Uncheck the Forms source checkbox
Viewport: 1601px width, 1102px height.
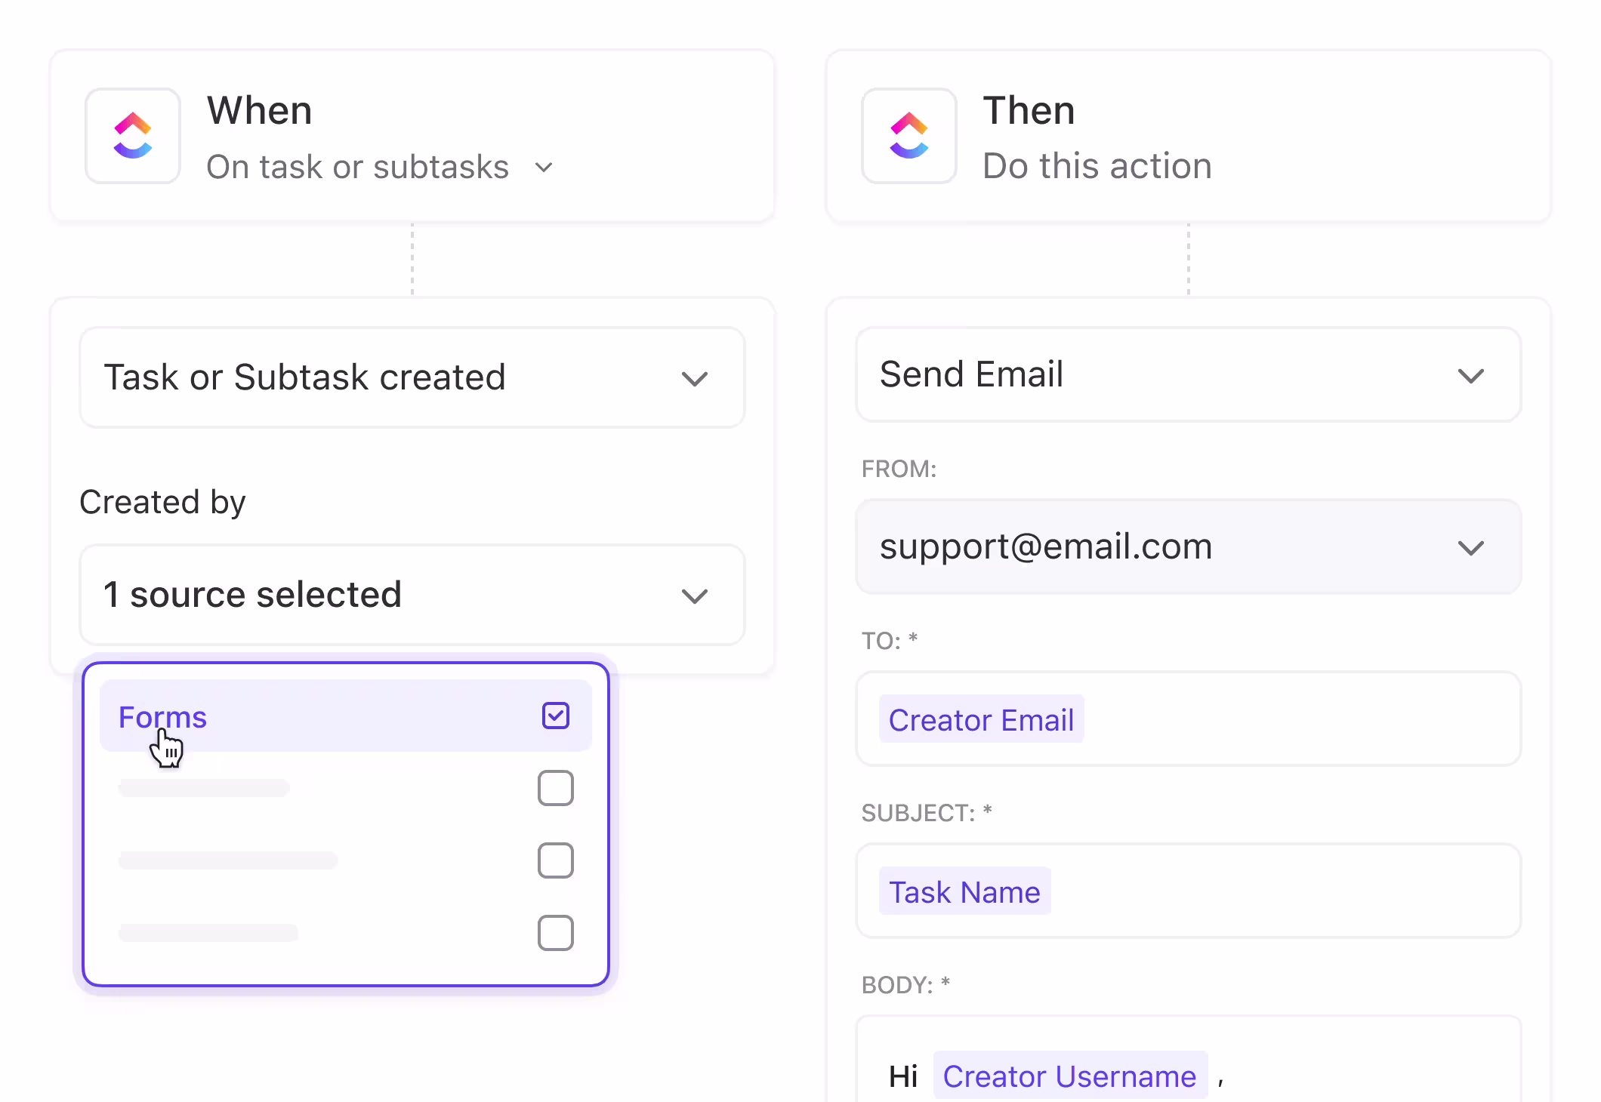(x=556, y=714)
